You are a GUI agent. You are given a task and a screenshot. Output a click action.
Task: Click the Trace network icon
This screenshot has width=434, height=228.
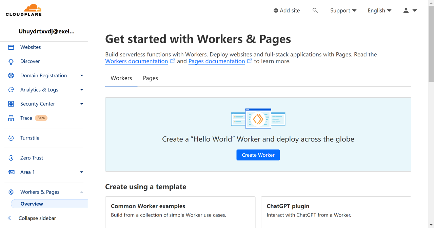[11, 118]
